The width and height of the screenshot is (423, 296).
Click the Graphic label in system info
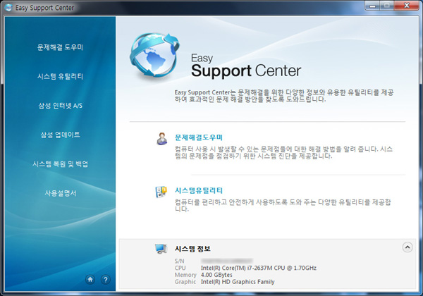[185, 282]
